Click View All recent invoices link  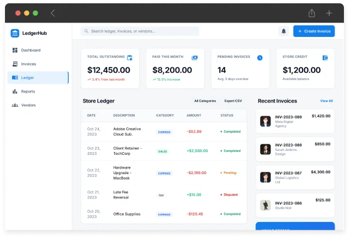326,101
